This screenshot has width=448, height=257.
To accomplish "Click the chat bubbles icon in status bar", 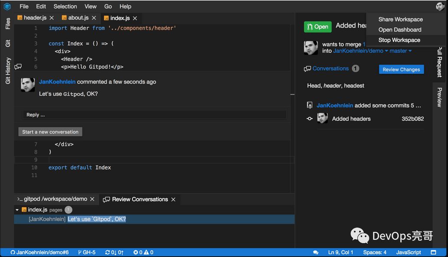I will coord(316,252).
